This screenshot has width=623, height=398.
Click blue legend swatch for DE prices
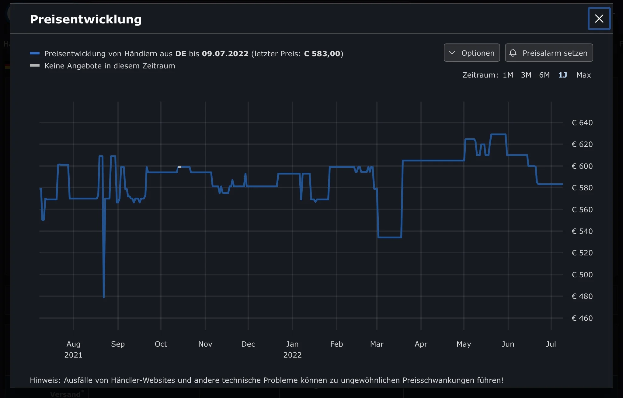click(x=35, y=54)
